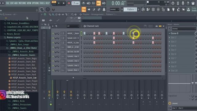Toggle the playlist magnet snap icon

pos(45,14)
